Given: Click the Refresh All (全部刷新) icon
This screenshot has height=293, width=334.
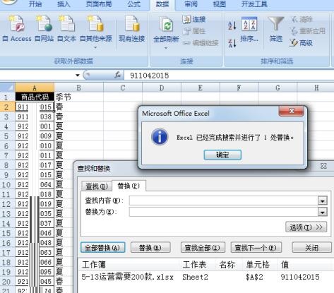Looking at the screenshot, I should [x=166, y=25].
